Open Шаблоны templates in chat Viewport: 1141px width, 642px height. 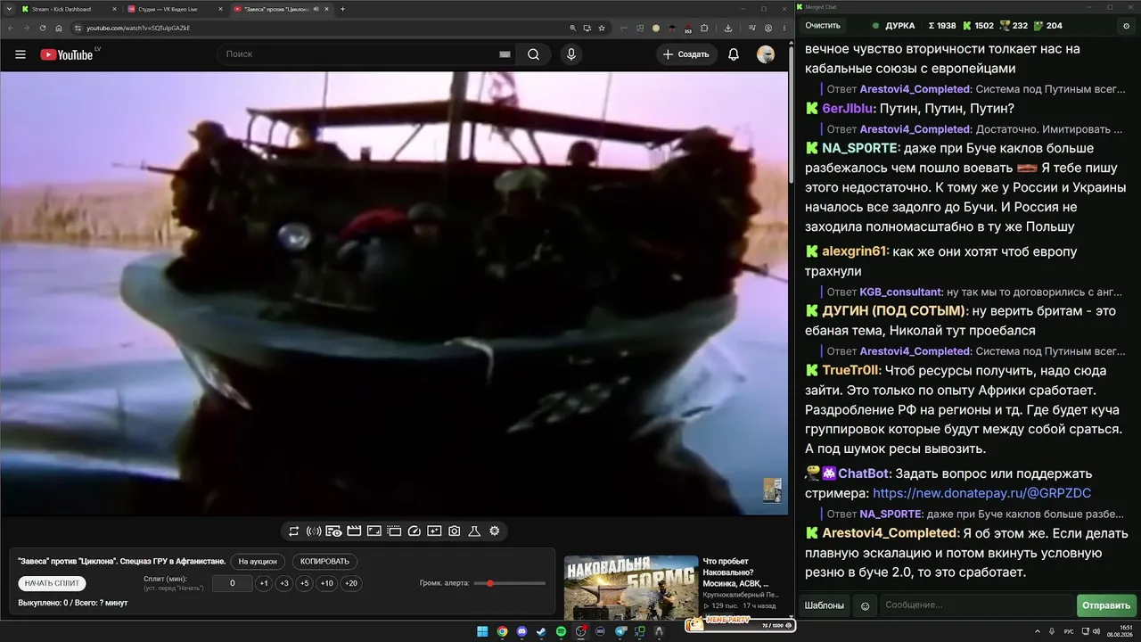coord(825,605)
